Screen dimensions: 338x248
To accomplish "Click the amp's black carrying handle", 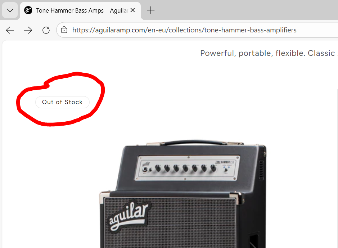I will [x=195, y=142].
